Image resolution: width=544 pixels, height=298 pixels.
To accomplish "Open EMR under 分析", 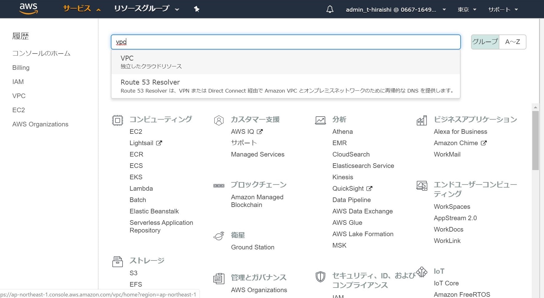I will [x=340, y=143].
